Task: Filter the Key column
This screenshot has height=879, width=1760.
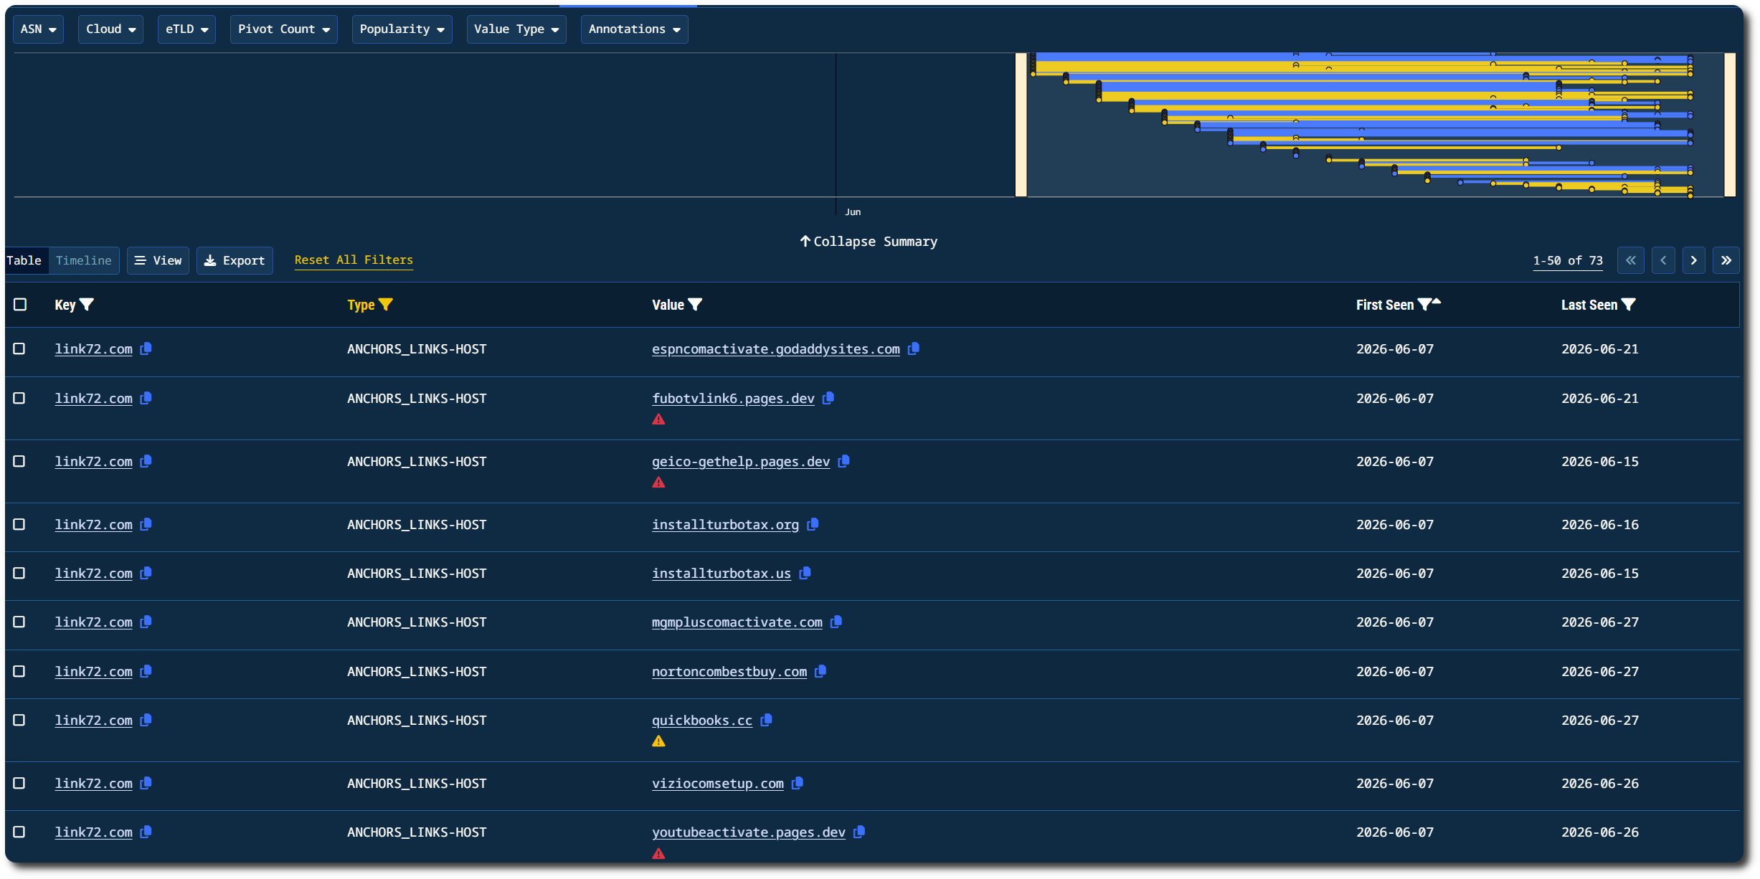Action: 87,305
